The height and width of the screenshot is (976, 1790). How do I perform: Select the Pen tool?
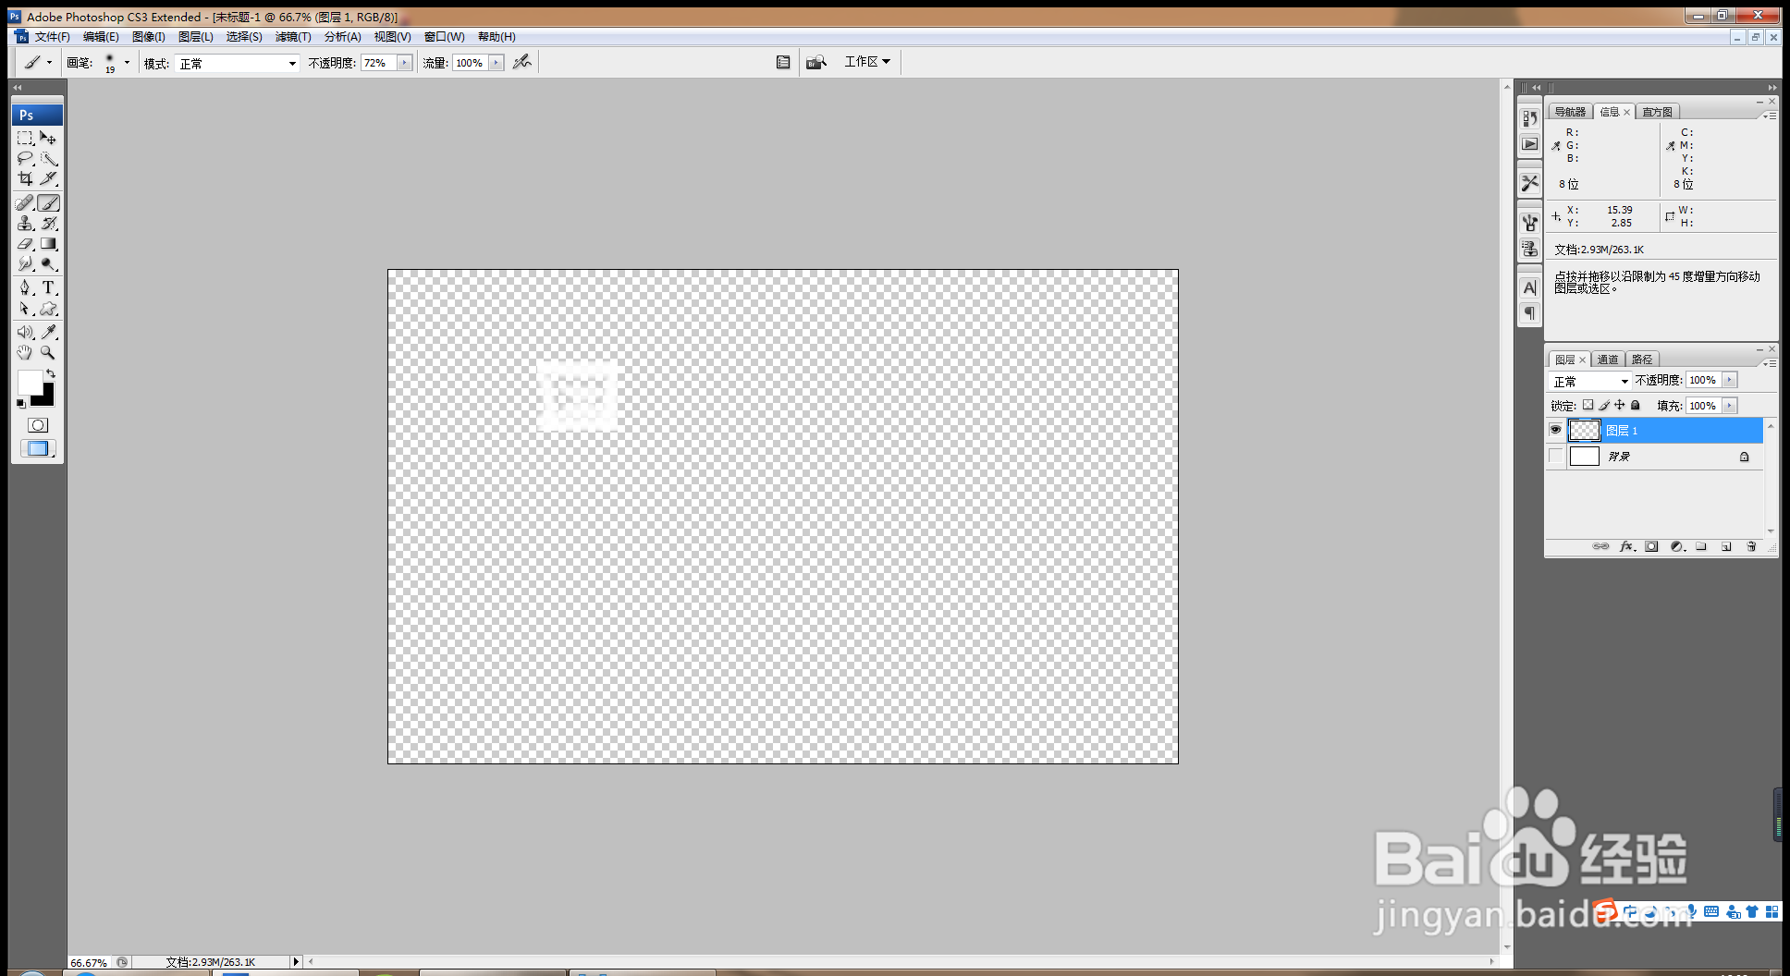point(25,288)
